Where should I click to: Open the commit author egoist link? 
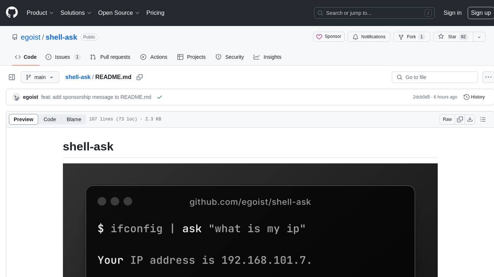click(x=31, y=97)
